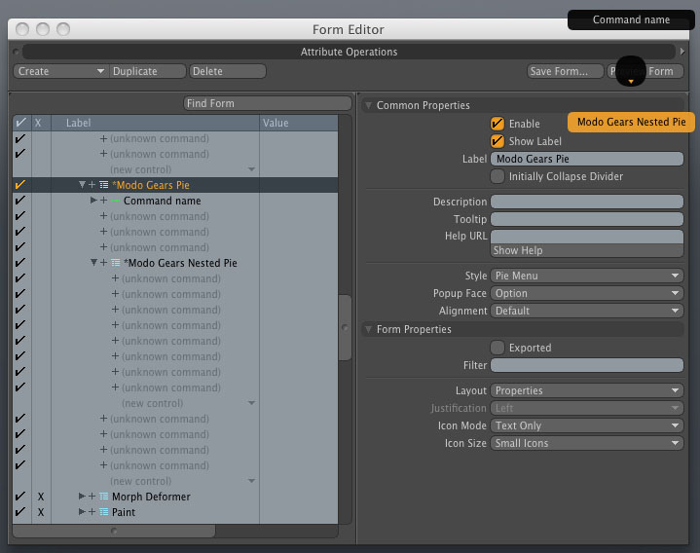Viewport: 700px width, 553px height.
Task: Click the plus icon next to Modo Gears Pie
Action: coord(92,185)
